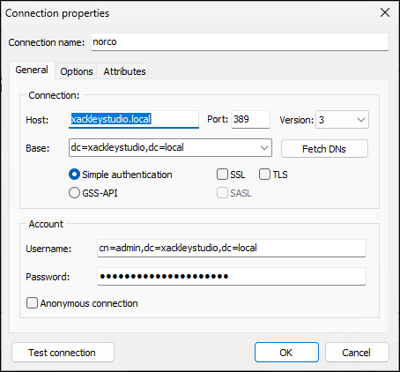Click the 'Account' group heading
The height and width of the screenshot is (372, 400).
pyautogui.click(x=46, y=224)
